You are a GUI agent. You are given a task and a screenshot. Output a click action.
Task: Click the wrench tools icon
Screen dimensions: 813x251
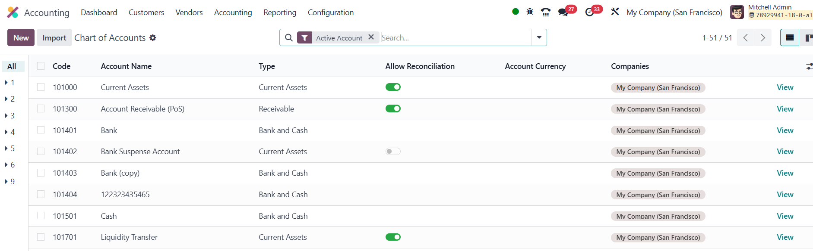(x=615, y=12)
